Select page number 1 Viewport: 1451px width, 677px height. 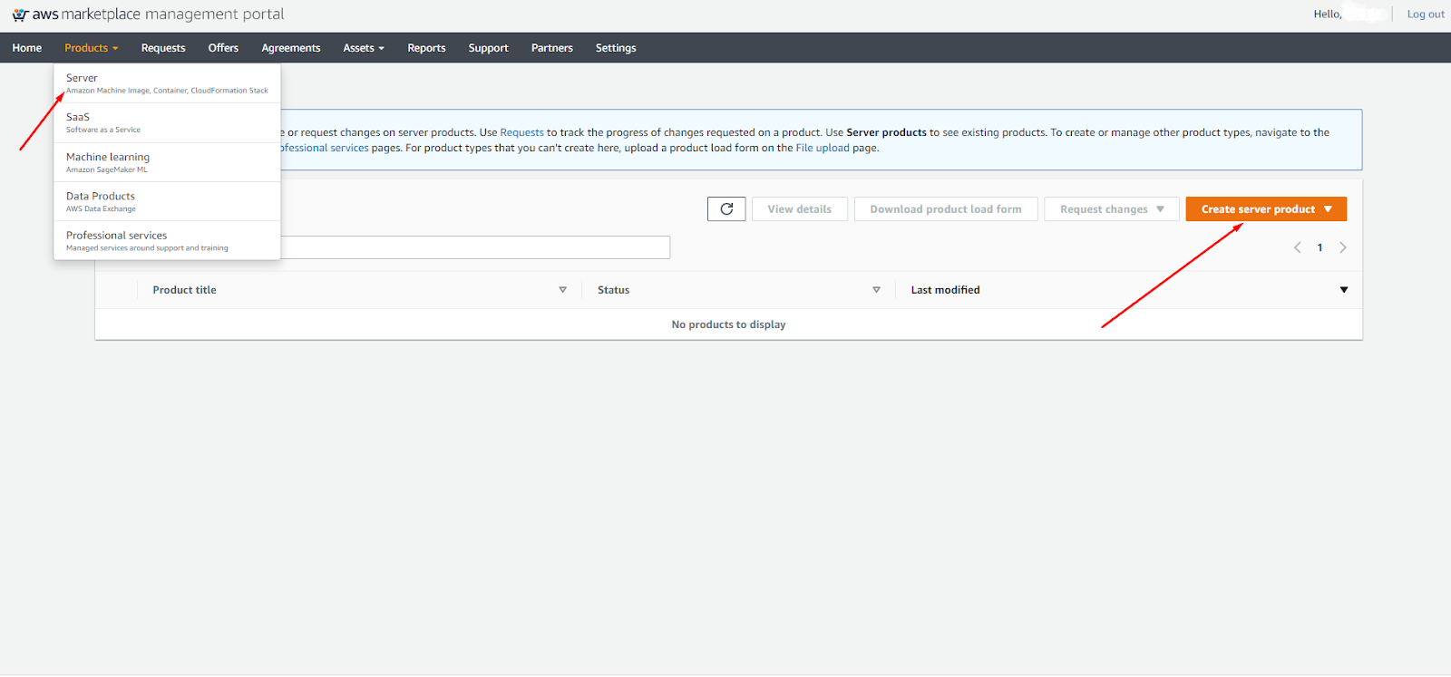pyautogui.click(x=1320, y=247)
